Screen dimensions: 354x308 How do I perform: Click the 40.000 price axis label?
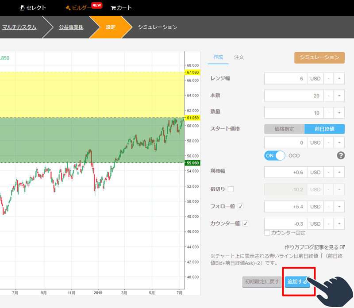193,277
